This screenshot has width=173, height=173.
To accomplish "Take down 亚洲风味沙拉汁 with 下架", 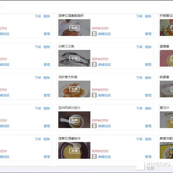I will [139, 108].
